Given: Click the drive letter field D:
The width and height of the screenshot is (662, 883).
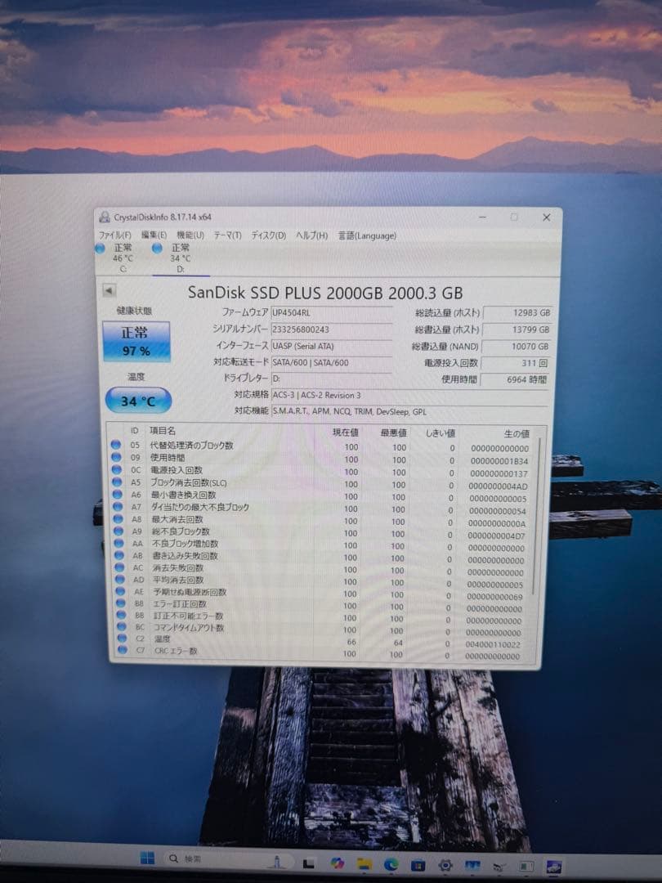Looking at the screenshot, I should tap(331, 379).
